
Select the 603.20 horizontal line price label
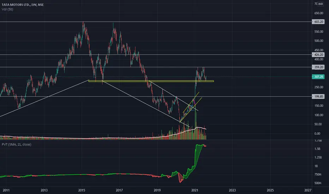(318, 22)
